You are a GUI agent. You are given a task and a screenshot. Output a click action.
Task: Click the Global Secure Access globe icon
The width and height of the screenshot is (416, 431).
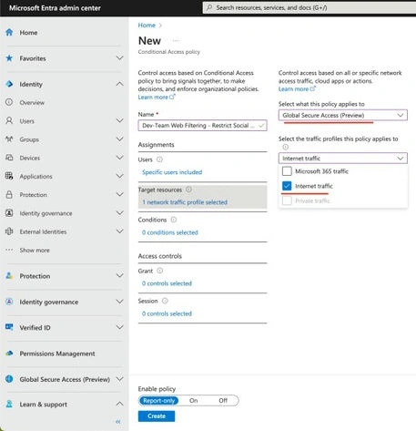coord(9,379)
